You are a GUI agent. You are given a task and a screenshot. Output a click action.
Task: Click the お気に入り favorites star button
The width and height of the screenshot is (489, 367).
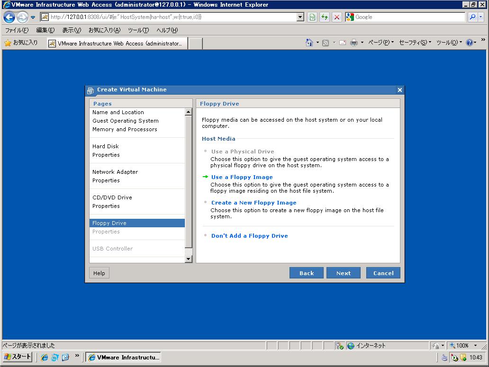tap(21, 43)
